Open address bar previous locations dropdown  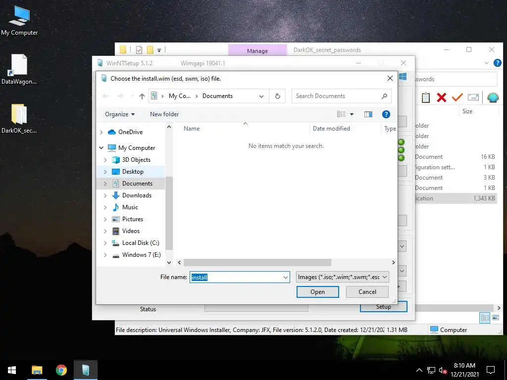pos(261,96)
